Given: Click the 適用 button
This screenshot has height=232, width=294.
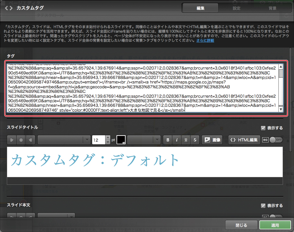Looking at the screenshot, I should 275,225.
